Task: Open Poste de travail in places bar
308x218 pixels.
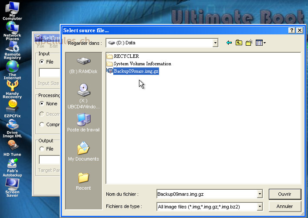Action: click(84, 122)
